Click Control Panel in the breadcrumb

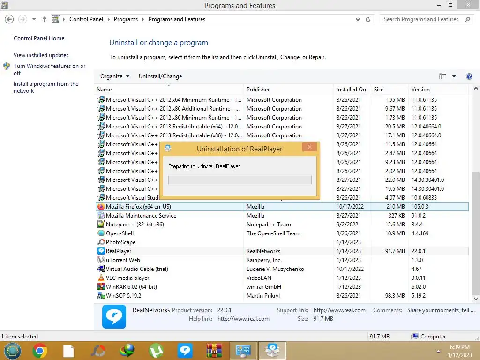pyautogui.click(x=86, y=19)
